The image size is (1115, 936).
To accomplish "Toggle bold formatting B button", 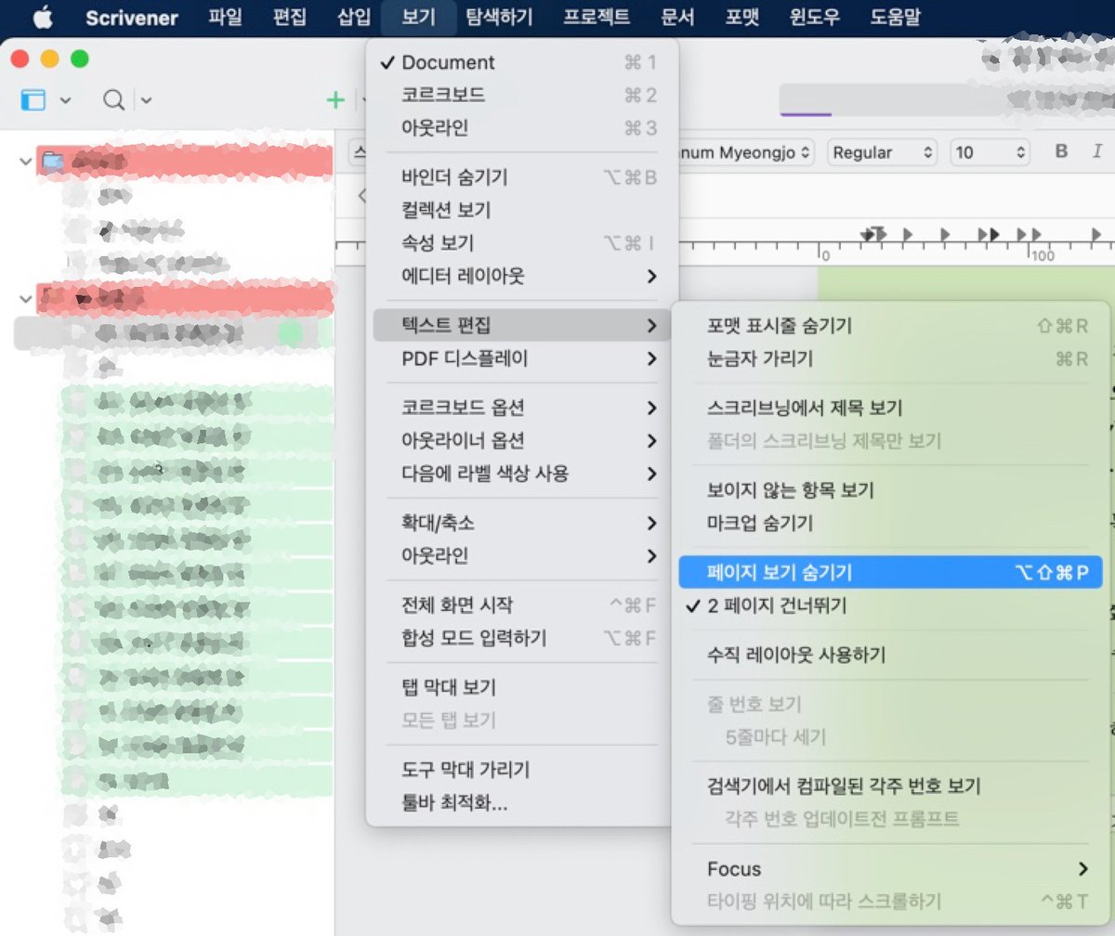I will pos(1062,152).
